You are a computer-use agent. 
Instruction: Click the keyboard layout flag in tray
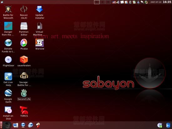coord(114,2)
